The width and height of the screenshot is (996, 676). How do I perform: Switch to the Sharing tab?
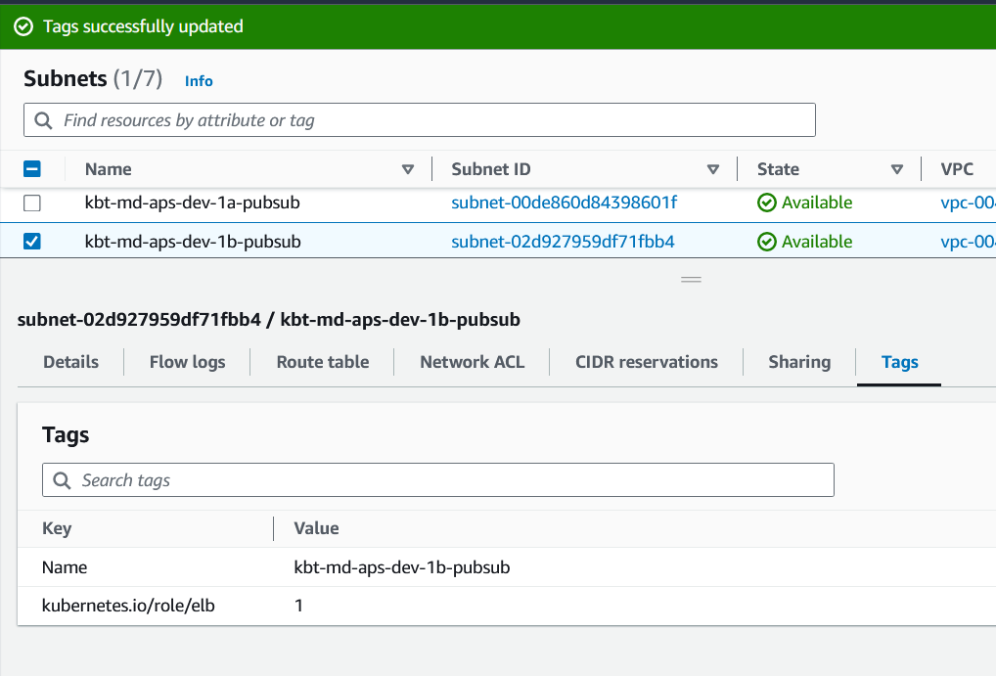[x=799, y=362]
